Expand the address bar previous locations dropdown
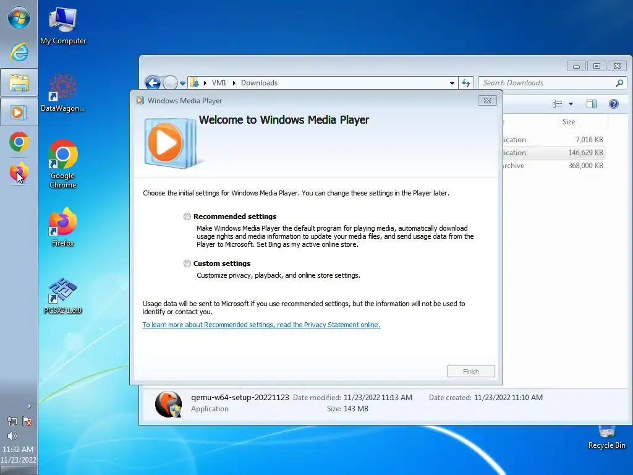The height and width of the screenshot is (475, 633). [x=452, y=83]
